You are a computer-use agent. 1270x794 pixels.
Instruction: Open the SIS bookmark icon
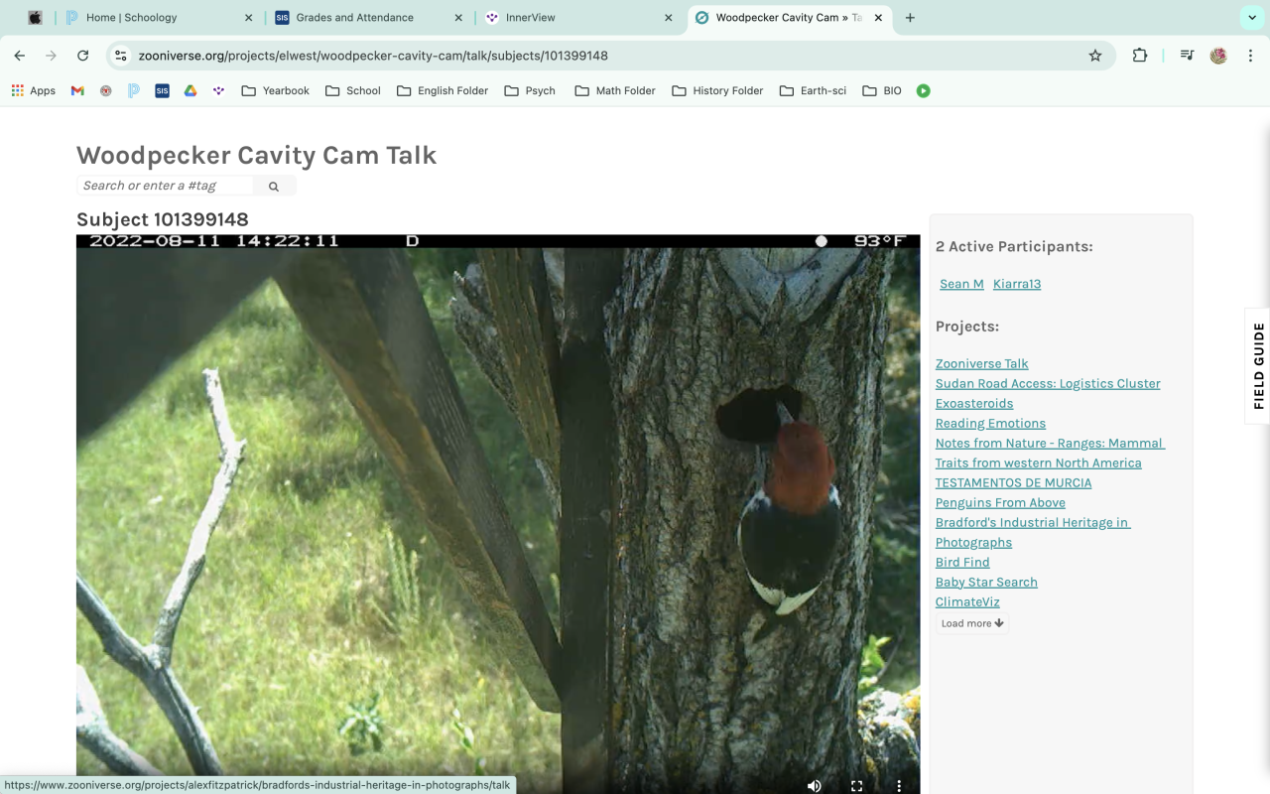tap(162, 90)
